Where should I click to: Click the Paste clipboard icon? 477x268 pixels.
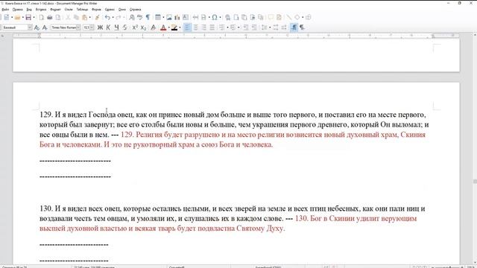85,18
